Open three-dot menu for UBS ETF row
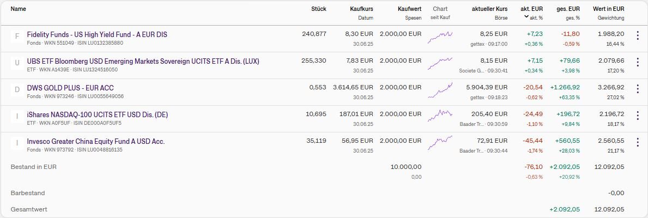 (x=637, y=62)
